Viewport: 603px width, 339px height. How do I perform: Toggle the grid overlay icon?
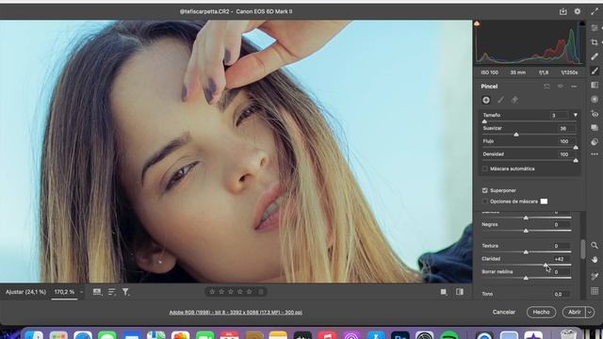[x=595, y=291]
